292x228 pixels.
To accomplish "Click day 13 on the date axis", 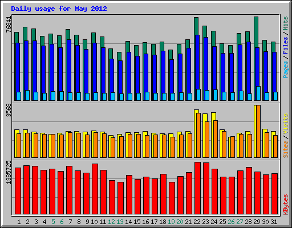I will [x=120, y=222].
